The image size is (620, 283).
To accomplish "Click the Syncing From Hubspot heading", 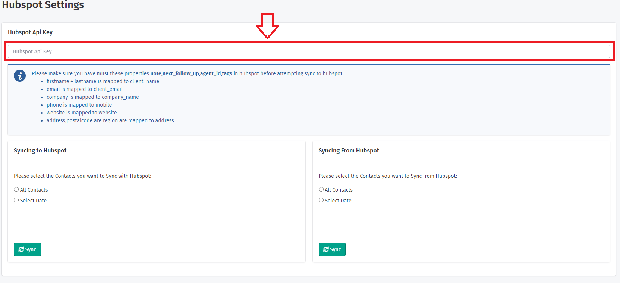I will pyautogui.click(x=349, y=150).
